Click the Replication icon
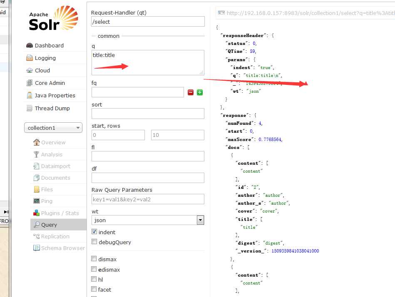The width and height of the screenshot is (395, 297). click(x=37, y=236)
